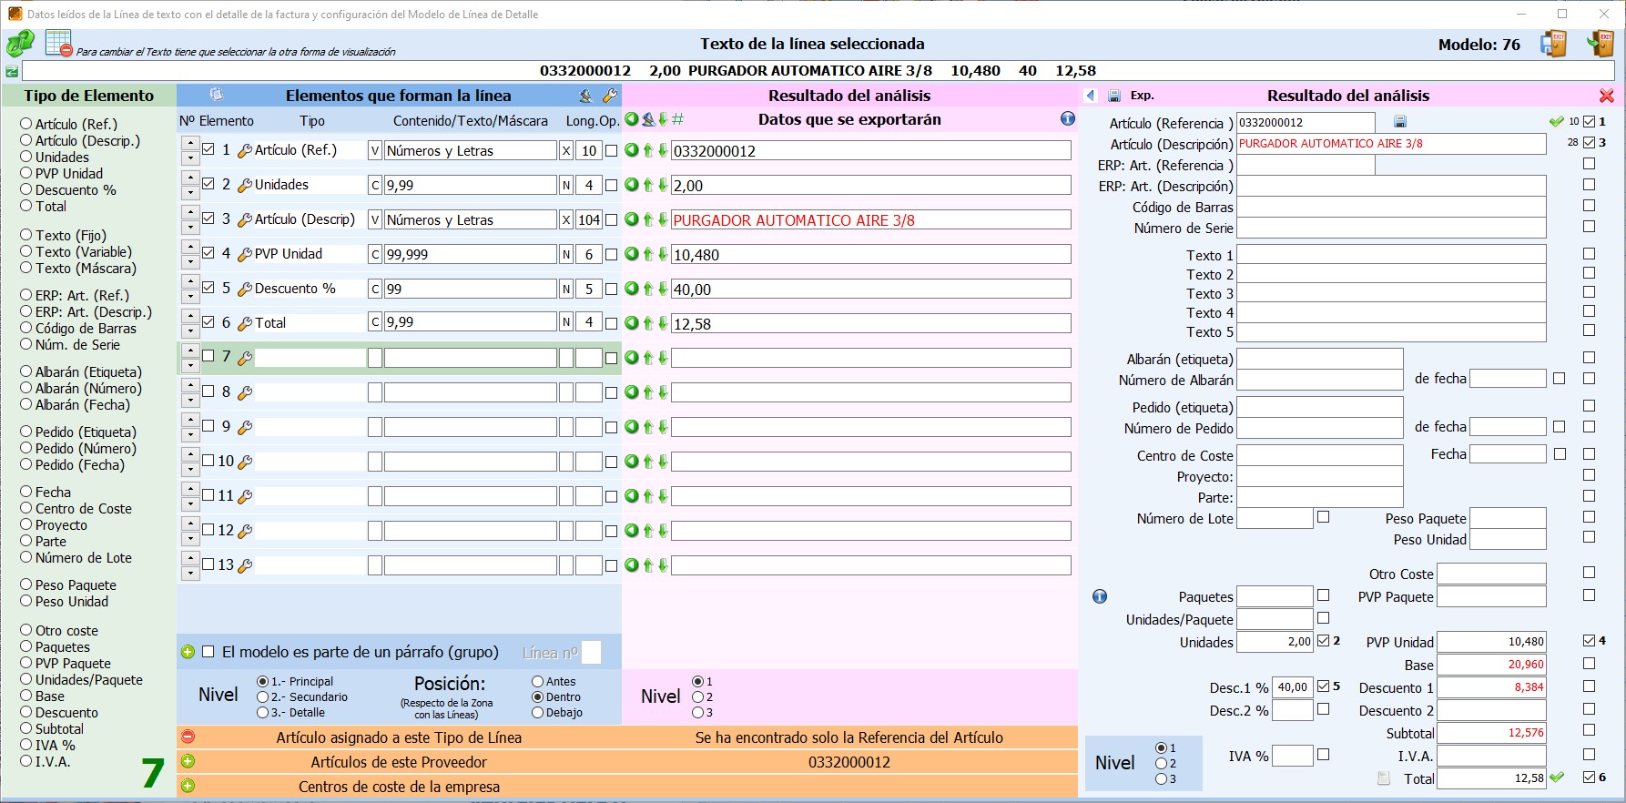Click the save-and-exit door icon next to Modelo 76
This screenshot has width=1626, height=803.
[1554, 44]
